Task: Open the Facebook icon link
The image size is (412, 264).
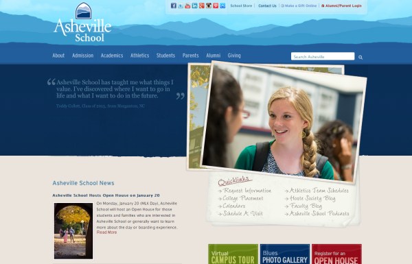Action: tap(174, 5)
